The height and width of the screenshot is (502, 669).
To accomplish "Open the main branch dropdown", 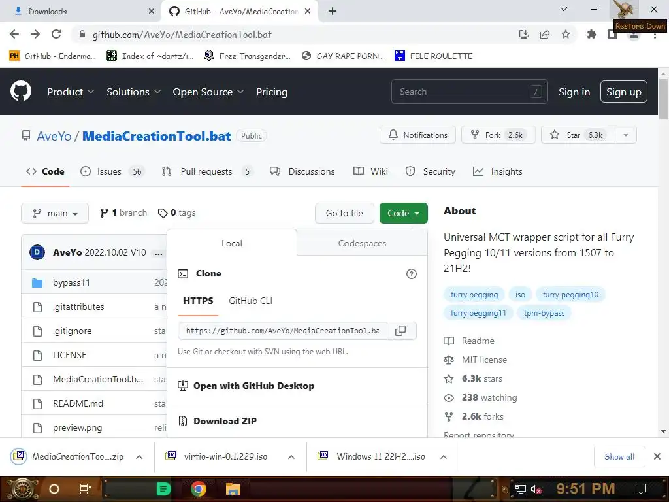I will (55, 213).
